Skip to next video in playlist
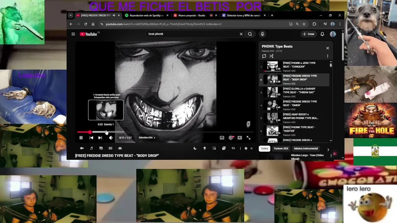The width and height of the screenshot is (397, 223). click(100, 138)
